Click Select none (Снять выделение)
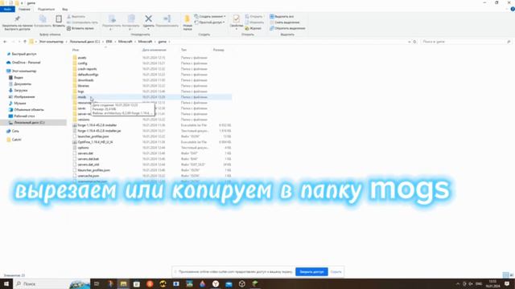Image resolution: width=515 pixels, height=289 pixels. pyautogui.click(x=284, y=22)
